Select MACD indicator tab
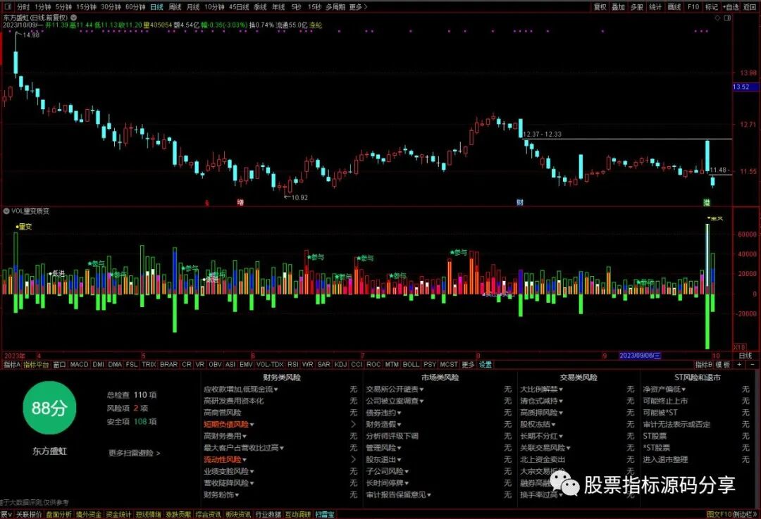The image size is (761, 519). click(x=79, y=364)
